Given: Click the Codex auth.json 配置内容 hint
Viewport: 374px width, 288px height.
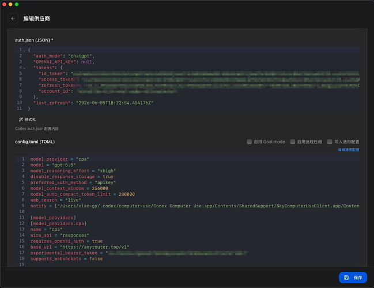Looking at the screenshot, I should (x=37, y=129).
